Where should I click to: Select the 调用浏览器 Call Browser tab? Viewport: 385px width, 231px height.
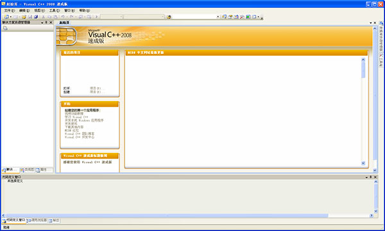[x=37, y=221]
